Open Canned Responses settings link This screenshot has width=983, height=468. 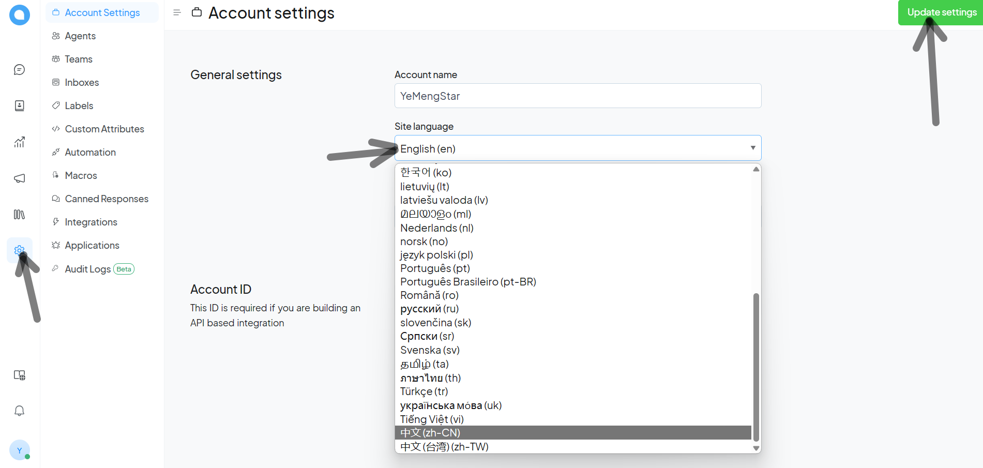point(107,199)
